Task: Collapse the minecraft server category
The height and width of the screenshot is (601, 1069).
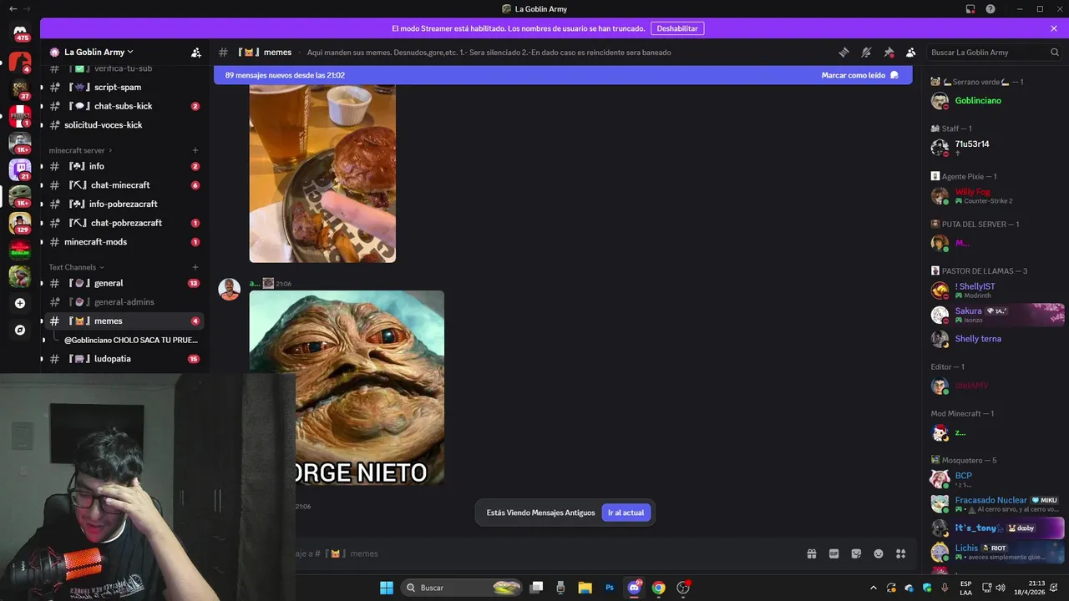Action: point(80,150)
